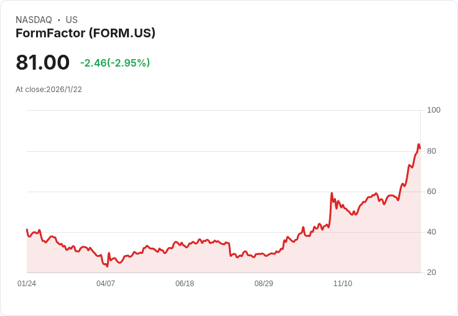
Task: Select the 80 y-axis label
Action: click(431, 151)
